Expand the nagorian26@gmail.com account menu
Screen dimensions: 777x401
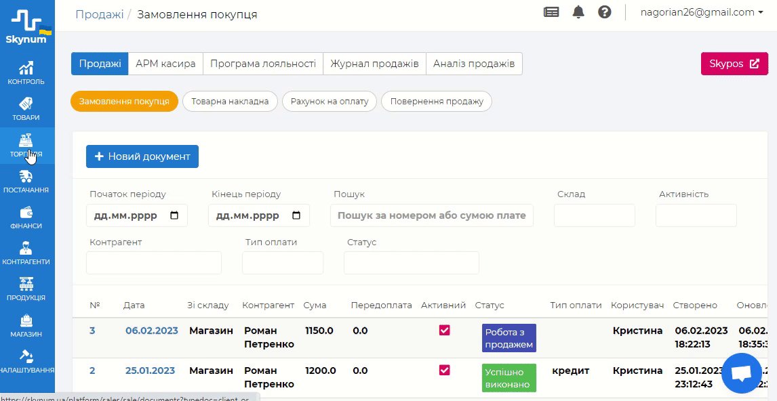tap(701, 12)
